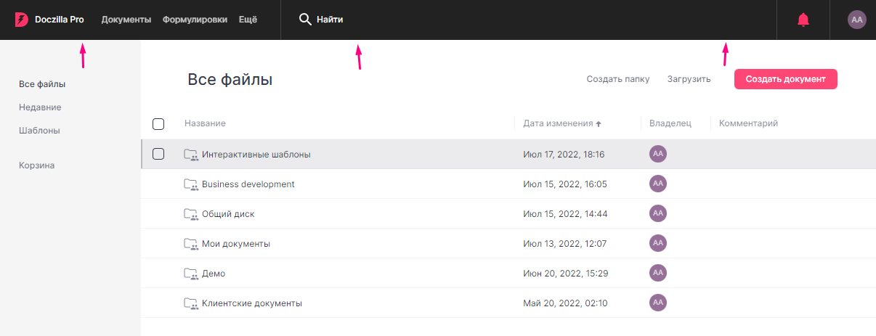Open folder Демо
Screen dimensions: 876x336
214,274
